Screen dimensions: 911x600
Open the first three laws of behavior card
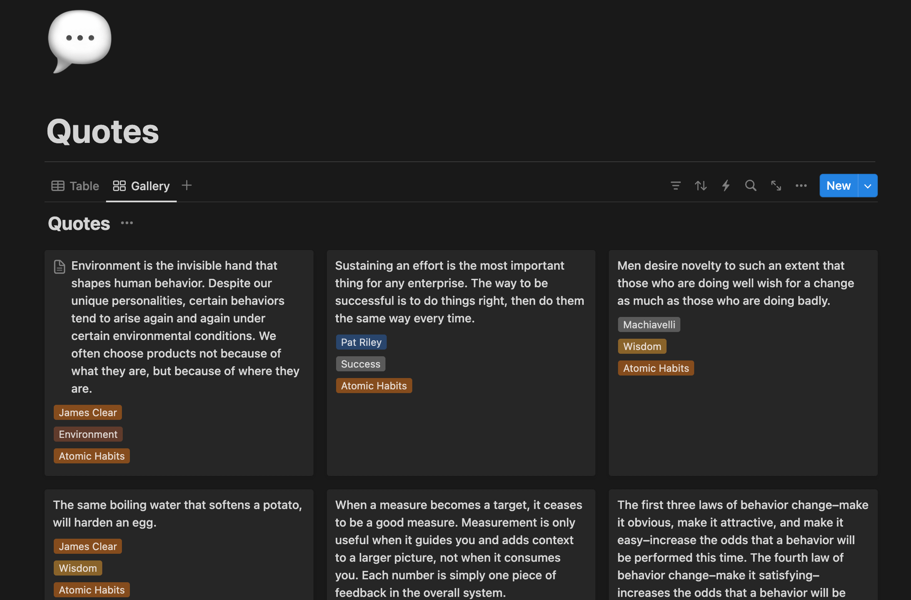coord(743,545)
